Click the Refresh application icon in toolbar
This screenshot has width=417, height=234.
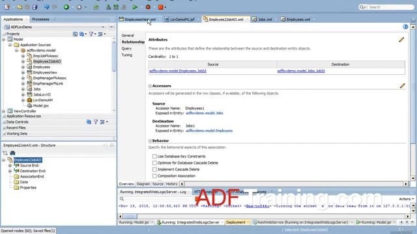point(96,7)
